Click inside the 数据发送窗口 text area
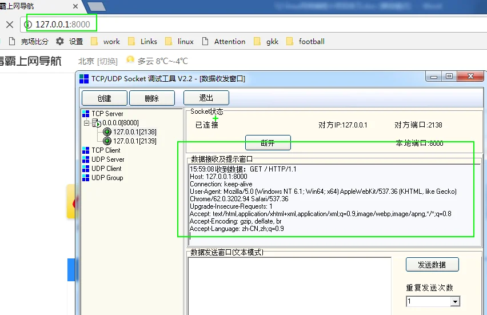This screenshot has height=315, width=487. click(289, 286)
